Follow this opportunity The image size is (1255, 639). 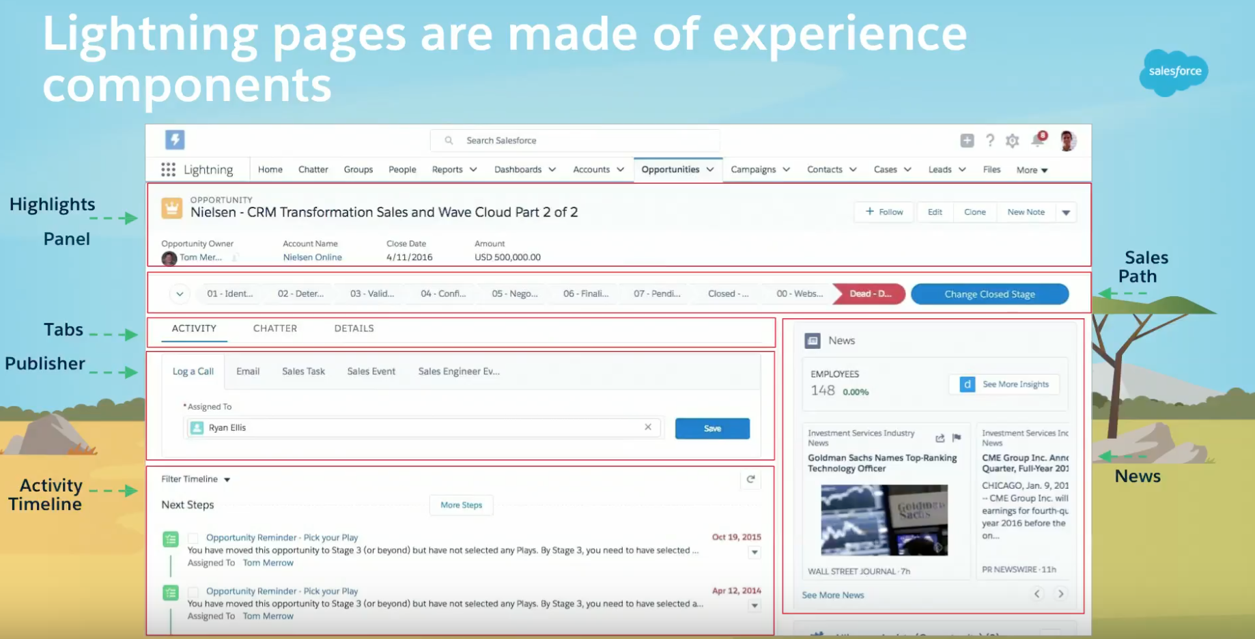tap(885, 212)
